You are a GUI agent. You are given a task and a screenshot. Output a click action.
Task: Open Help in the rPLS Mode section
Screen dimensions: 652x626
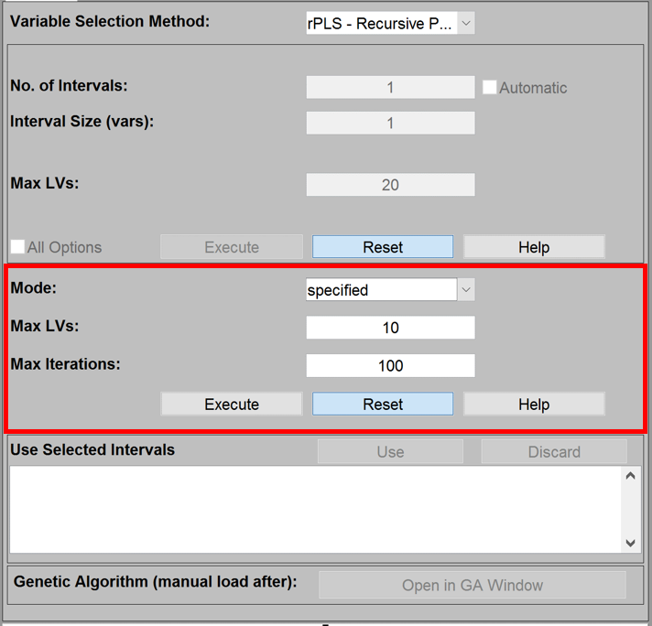[x=534, y=405]
